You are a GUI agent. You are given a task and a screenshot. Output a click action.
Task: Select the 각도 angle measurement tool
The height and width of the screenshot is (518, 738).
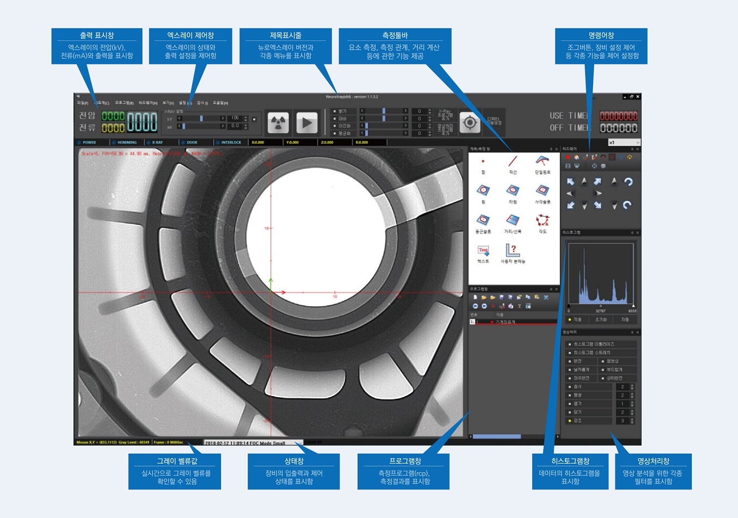click(542, 221)
